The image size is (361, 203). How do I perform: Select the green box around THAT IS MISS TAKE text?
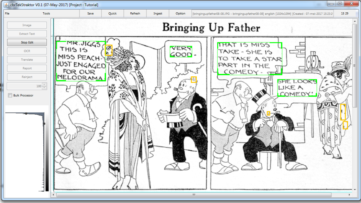tap(250, 59)
